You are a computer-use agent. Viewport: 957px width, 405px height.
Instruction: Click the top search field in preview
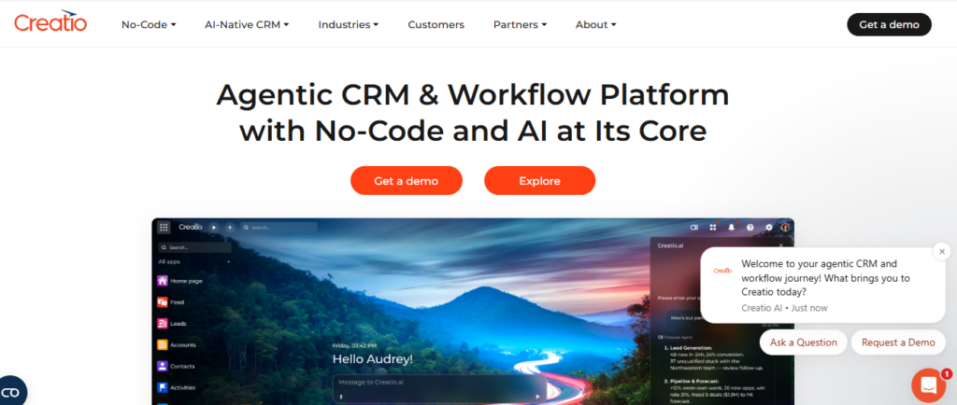tap(279, 227)
